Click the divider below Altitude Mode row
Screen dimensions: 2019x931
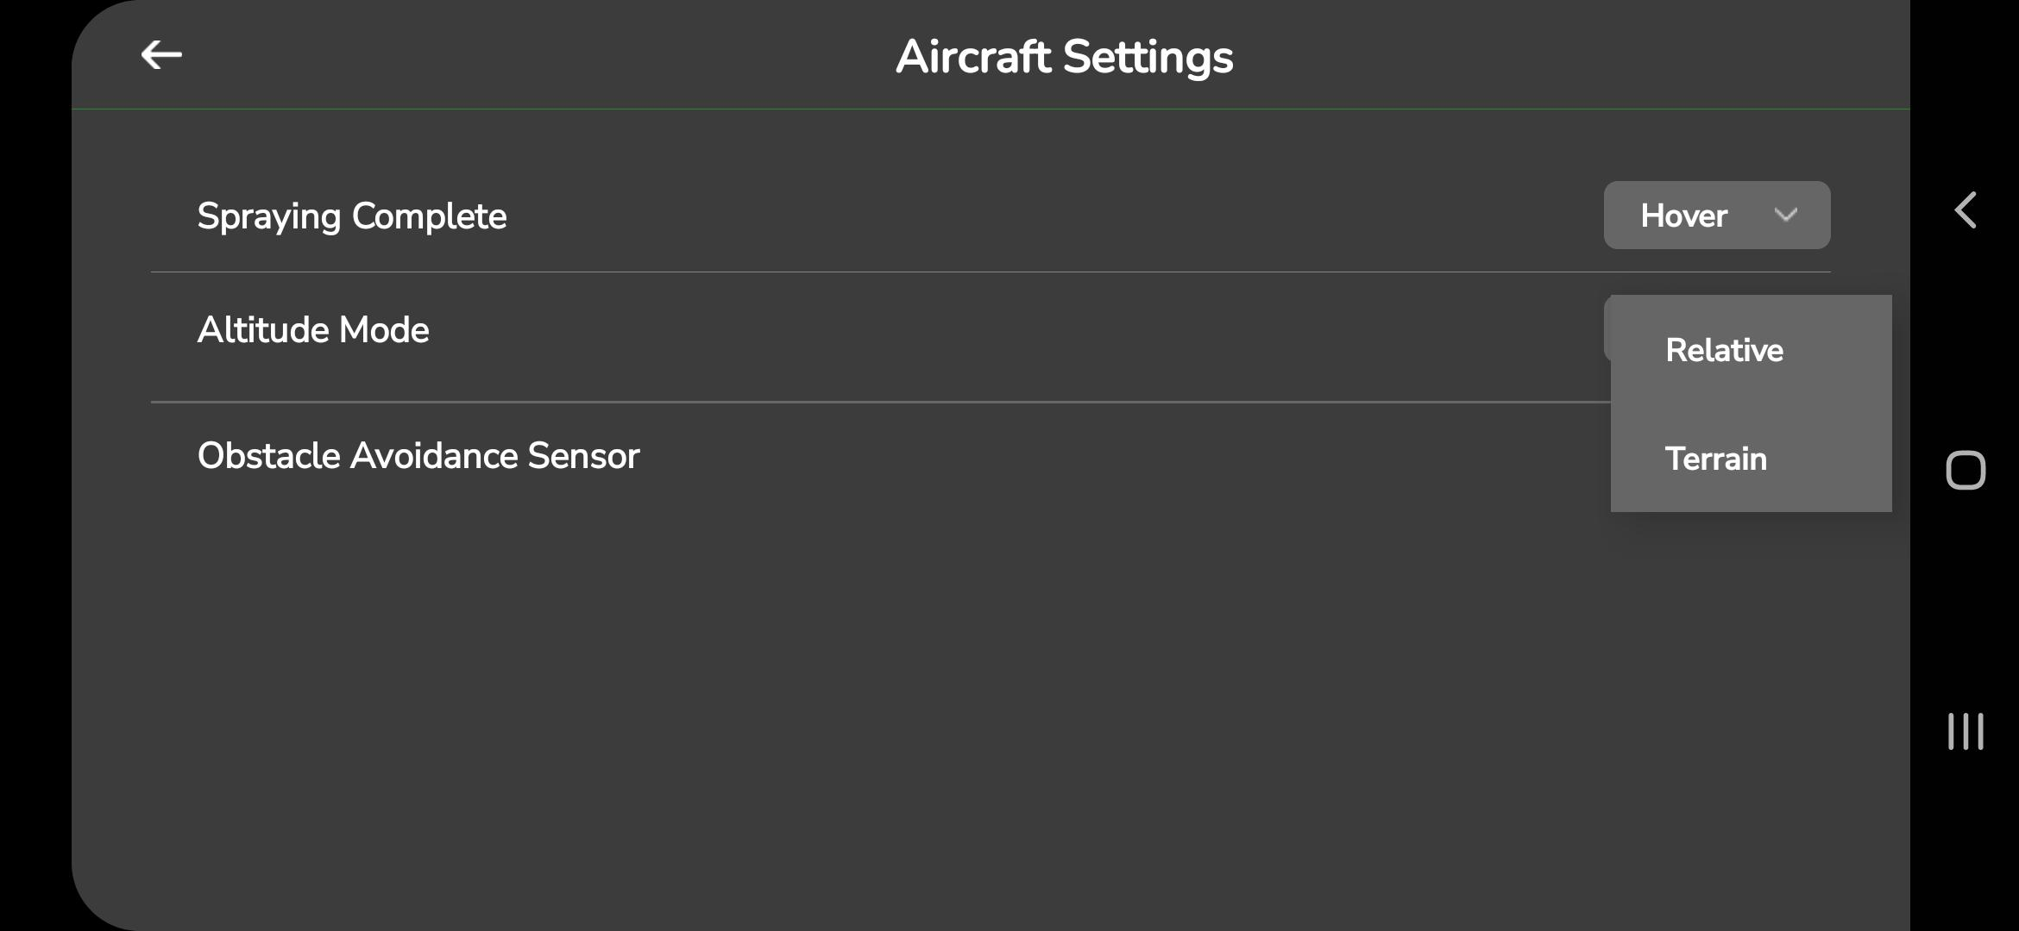coord(863,402)
